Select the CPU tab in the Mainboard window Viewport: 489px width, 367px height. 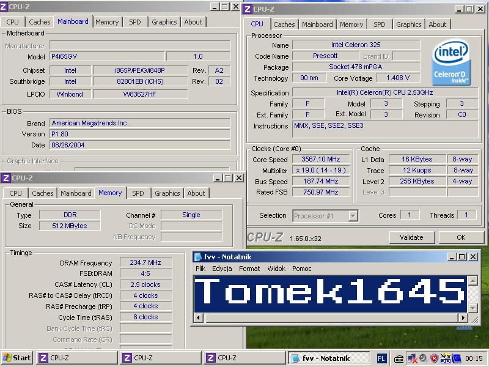coord(12,22)
